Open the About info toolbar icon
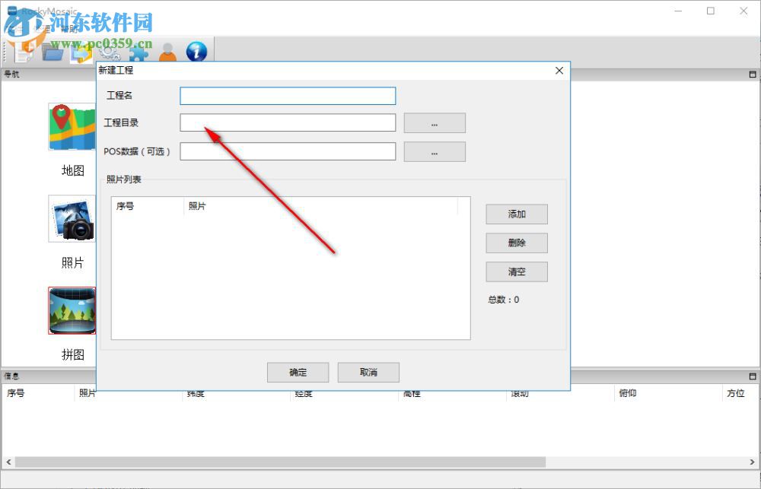This screenshot has height=489, width=761. [x=196, y=52]
